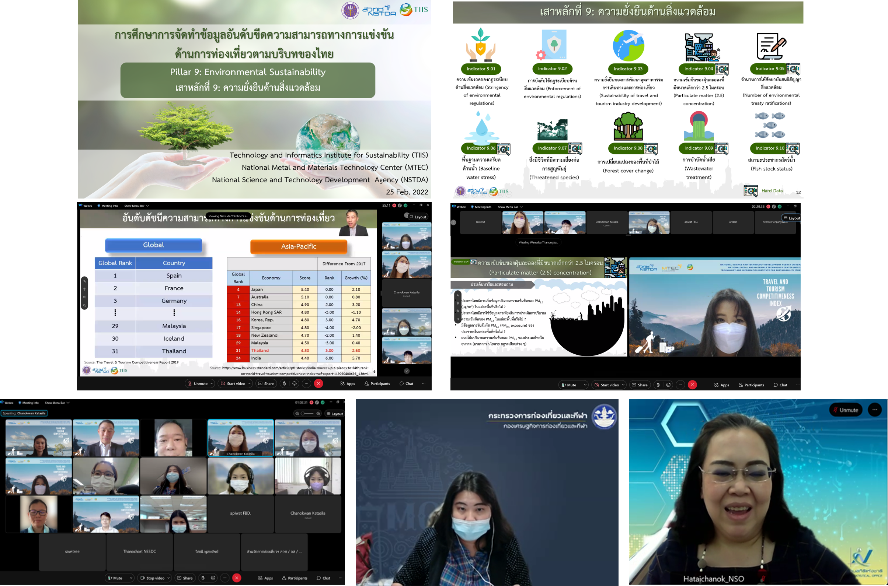Screen dimensions: 888x586
Task: Click the zoom-in magnifier beside the Layout slider
Action: click(318, 413)
